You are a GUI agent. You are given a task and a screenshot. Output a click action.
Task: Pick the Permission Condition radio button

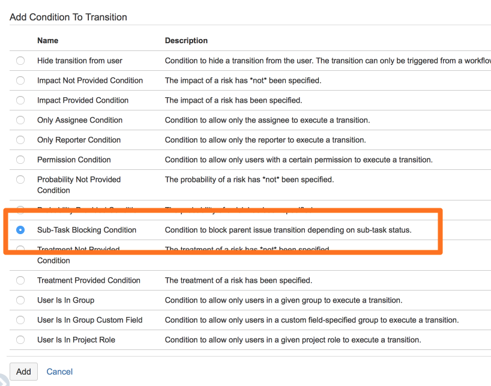click(x=20, y=160)
